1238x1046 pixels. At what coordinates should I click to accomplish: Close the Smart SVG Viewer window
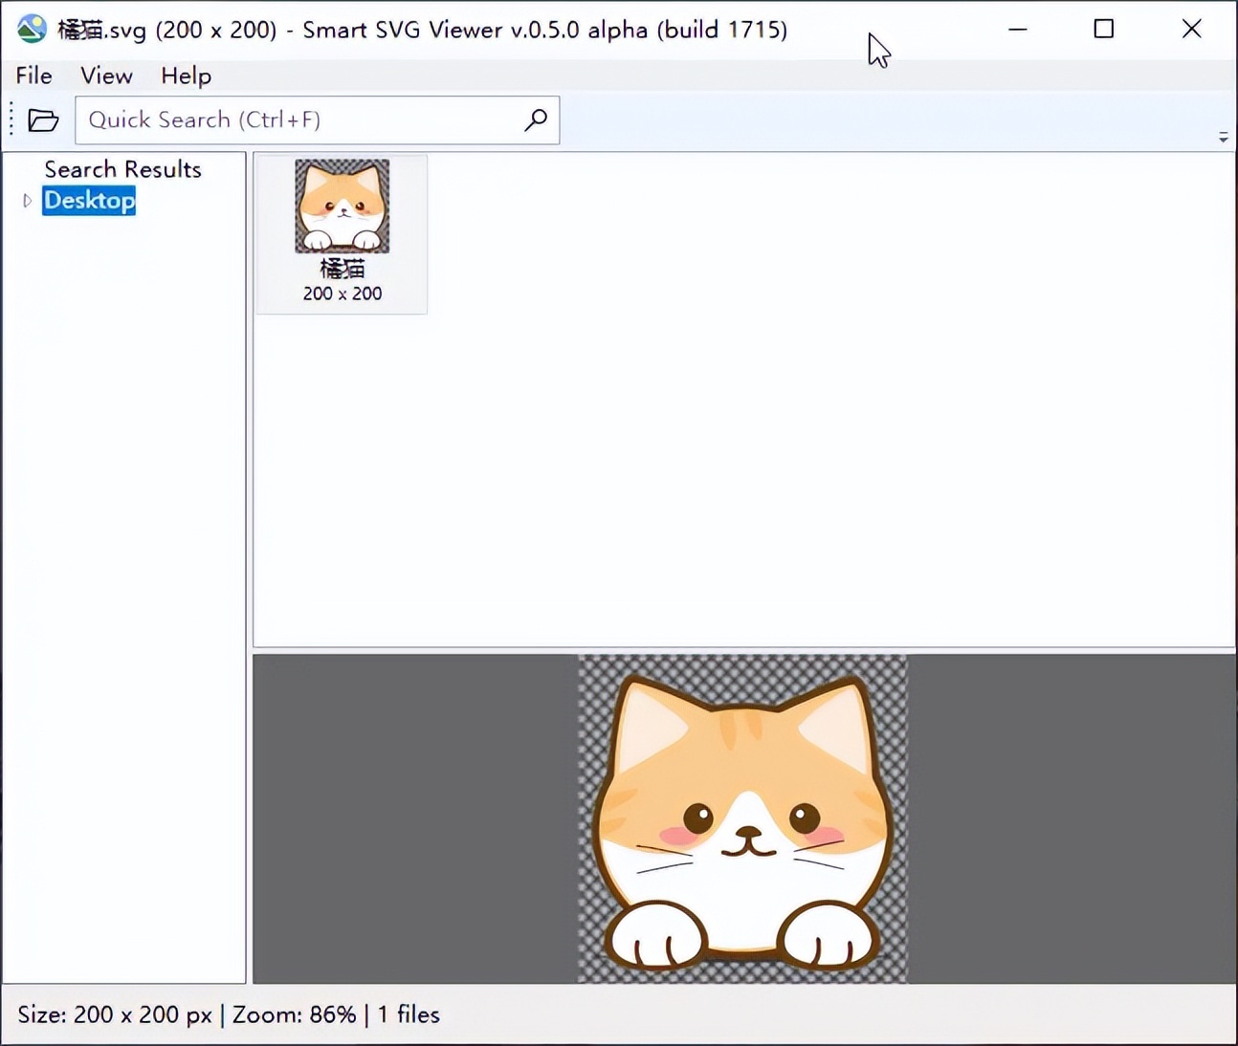(x=1191, y=29)
